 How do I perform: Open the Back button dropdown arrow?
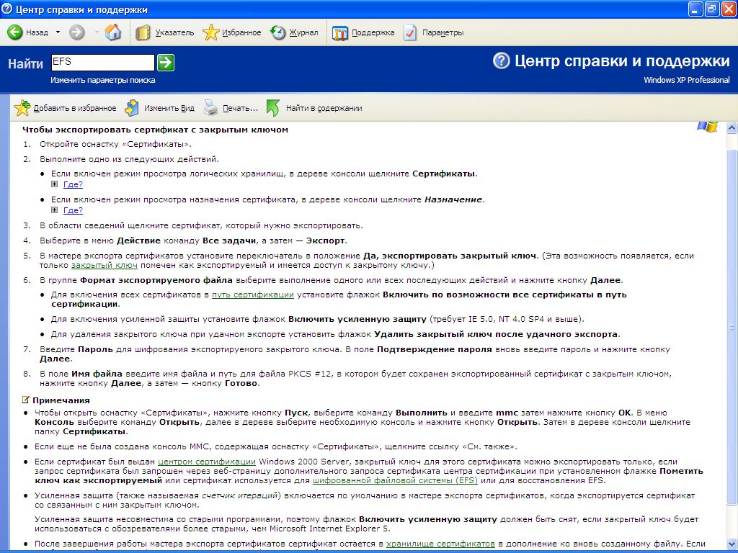(x=57, y=32)
